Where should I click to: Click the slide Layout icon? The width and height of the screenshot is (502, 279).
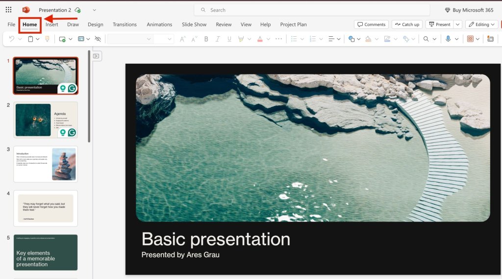pos(81,39)
